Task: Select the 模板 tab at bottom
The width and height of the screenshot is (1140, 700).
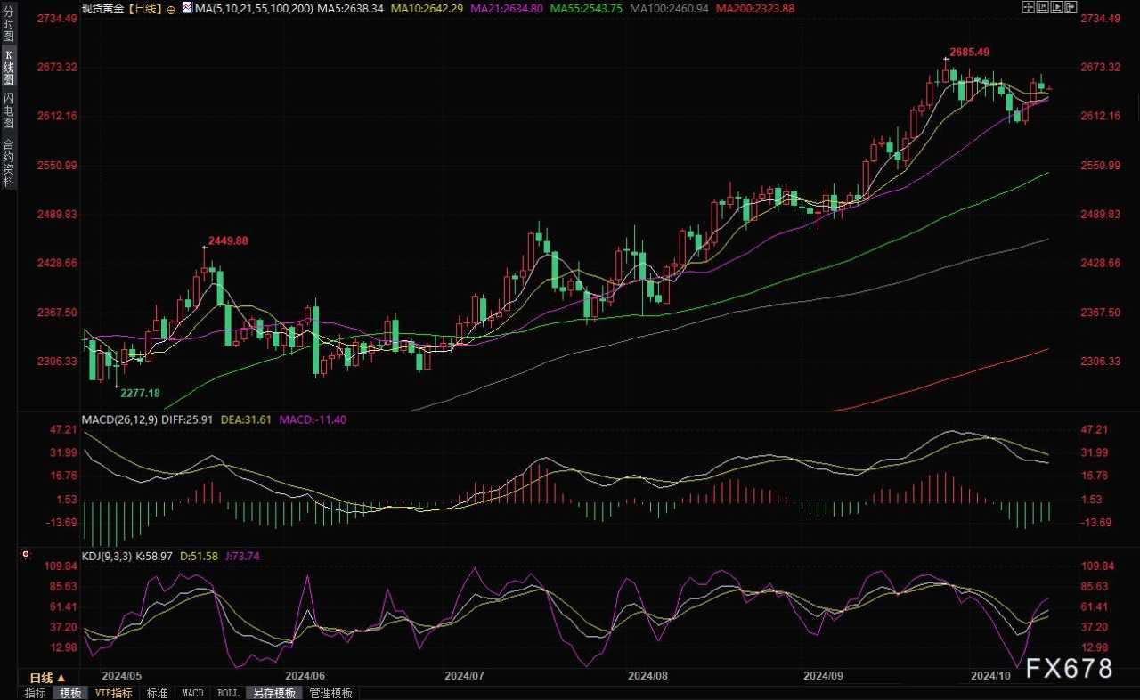Action: click(70, 693)
